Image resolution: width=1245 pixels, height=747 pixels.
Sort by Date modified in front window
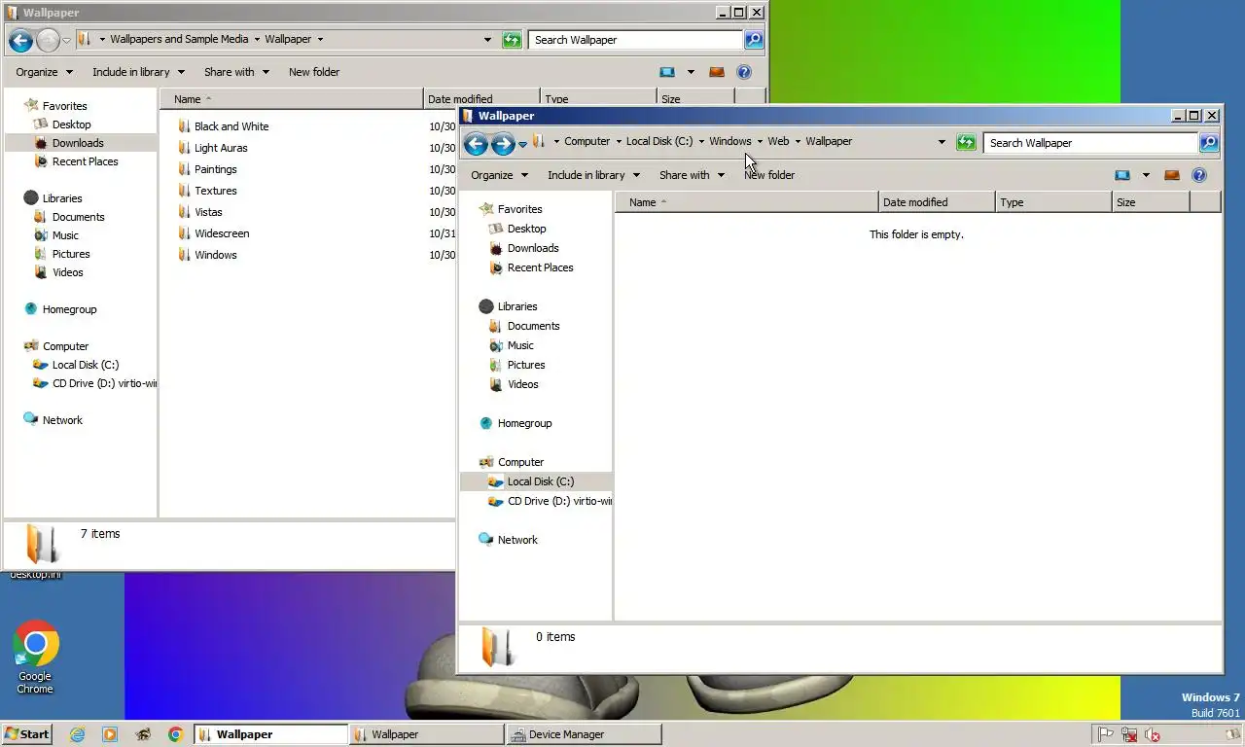coord(937,202)
